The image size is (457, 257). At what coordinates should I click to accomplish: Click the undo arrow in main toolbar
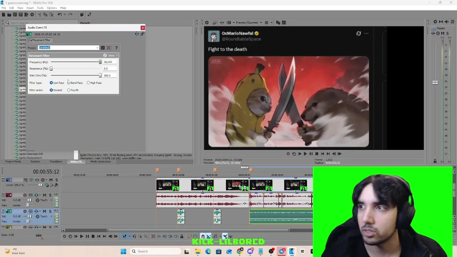click(60, 15)
